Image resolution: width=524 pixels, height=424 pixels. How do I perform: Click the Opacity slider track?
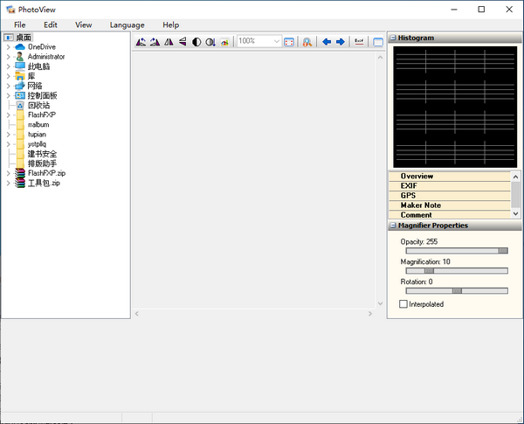pyautogui.click(x=454, y=251)
